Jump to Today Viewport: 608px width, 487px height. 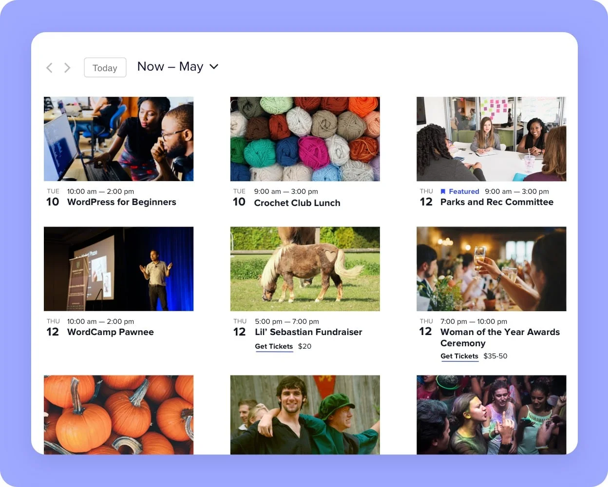[x=105, y=68]
